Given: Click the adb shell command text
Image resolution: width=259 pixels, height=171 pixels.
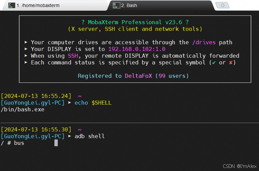Looking at the screenshot, I should 90,136.
